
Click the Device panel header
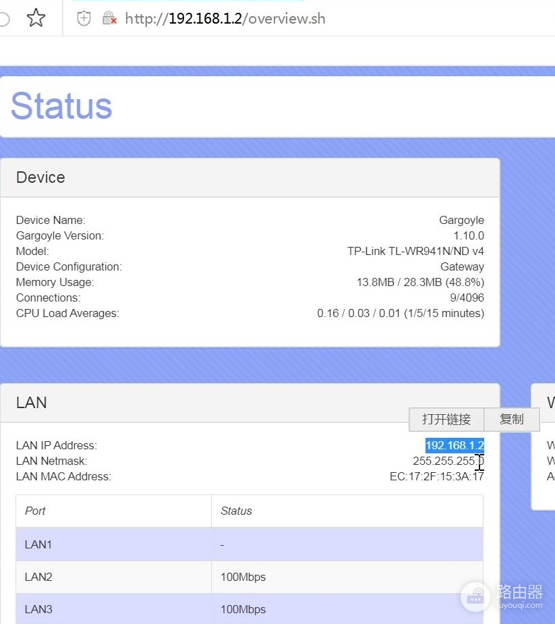click(40, 177)
